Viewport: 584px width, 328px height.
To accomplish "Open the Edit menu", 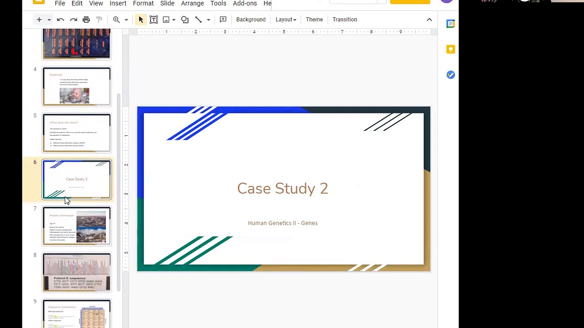I will tap(77, 3).
